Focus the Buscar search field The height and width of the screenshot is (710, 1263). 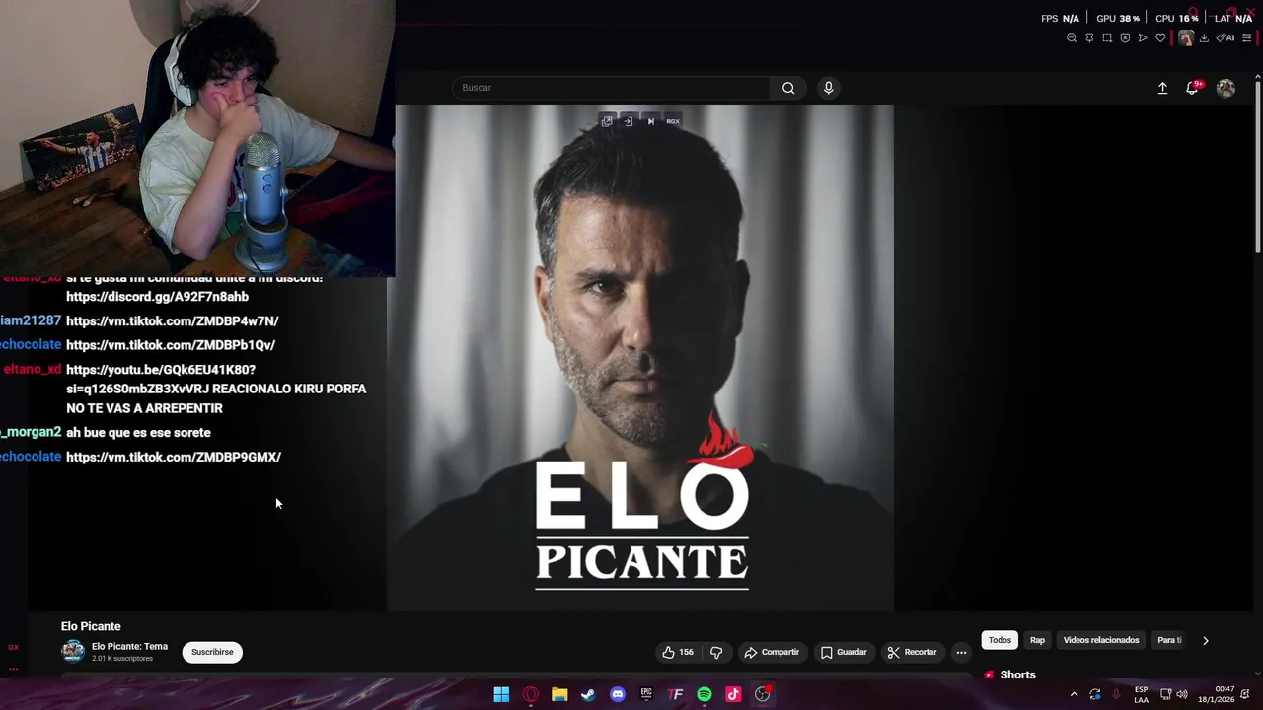[x=611, y=88]
